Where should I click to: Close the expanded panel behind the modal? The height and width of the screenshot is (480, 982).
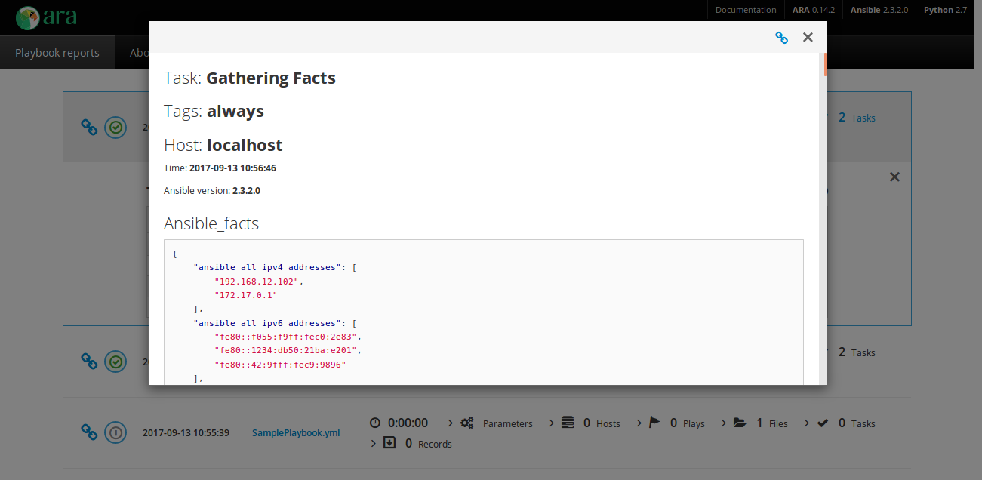point(894,177)
